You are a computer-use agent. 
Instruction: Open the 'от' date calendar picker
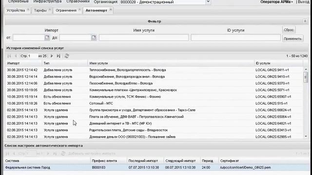point(47,37)
